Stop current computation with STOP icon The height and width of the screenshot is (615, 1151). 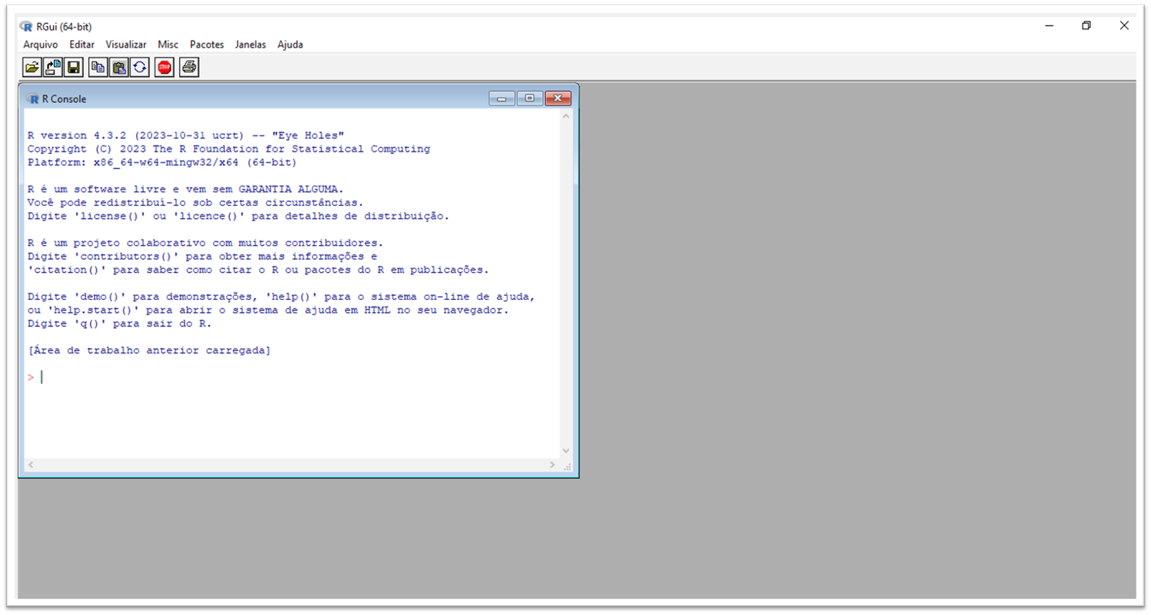(164, 68)
